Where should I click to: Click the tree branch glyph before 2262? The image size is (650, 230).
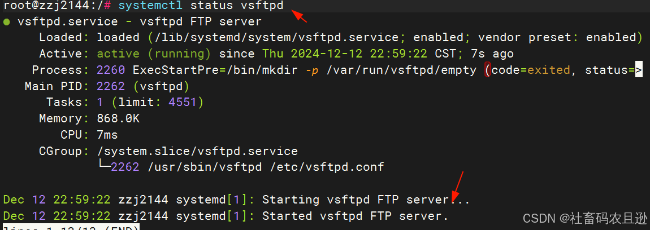[103, 167]
